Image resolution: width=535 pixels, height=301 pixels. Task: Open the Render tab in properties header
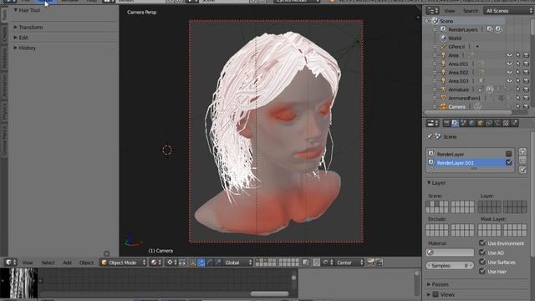446,123
